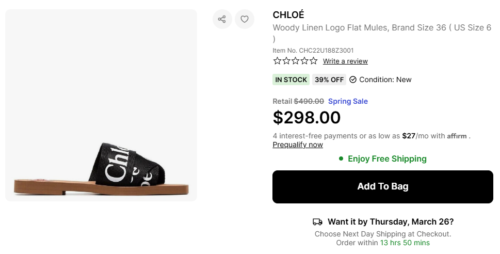
Task: Click the Enjoy Free Shipping text
Action: (x=387, y=158)
